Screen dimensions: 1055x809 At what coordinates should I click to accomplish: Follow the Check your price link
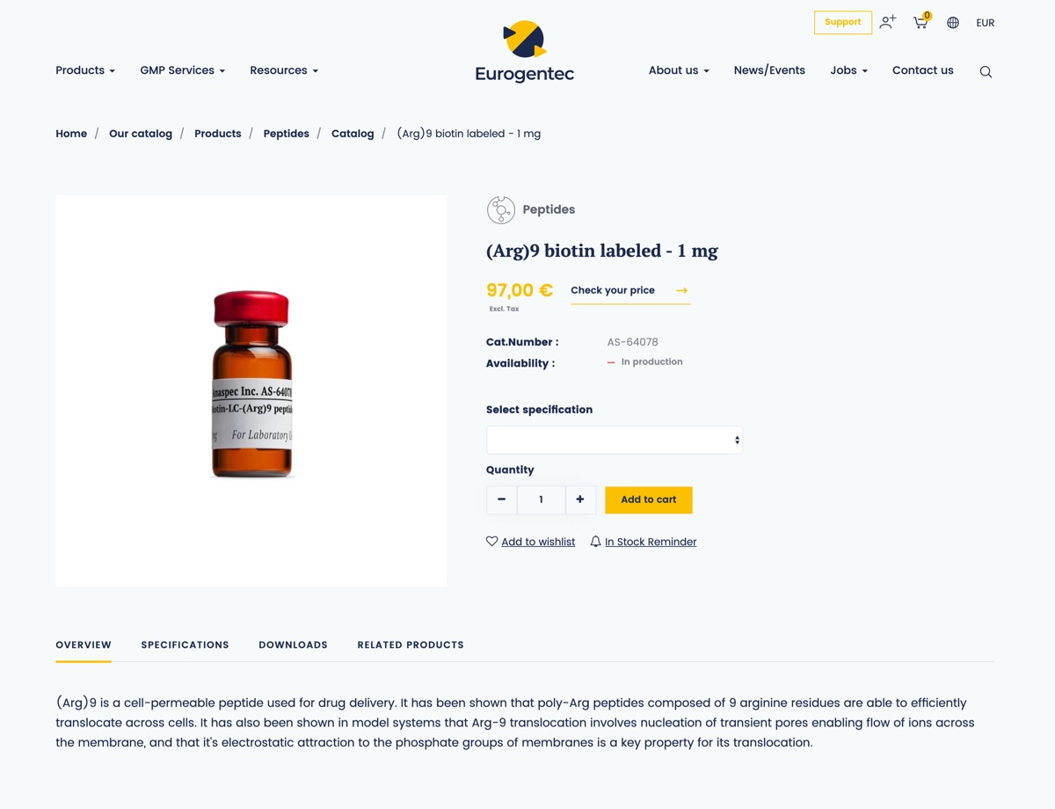[x=630, y=290]
